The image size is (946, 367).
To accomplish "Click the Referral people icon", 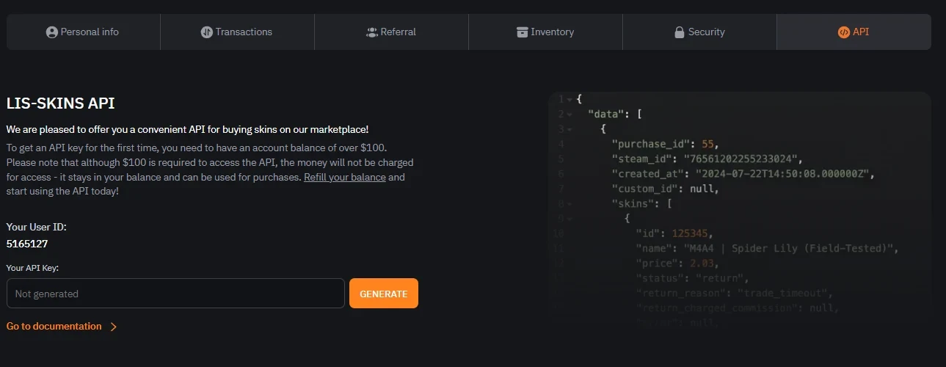I will click(371, 32).
